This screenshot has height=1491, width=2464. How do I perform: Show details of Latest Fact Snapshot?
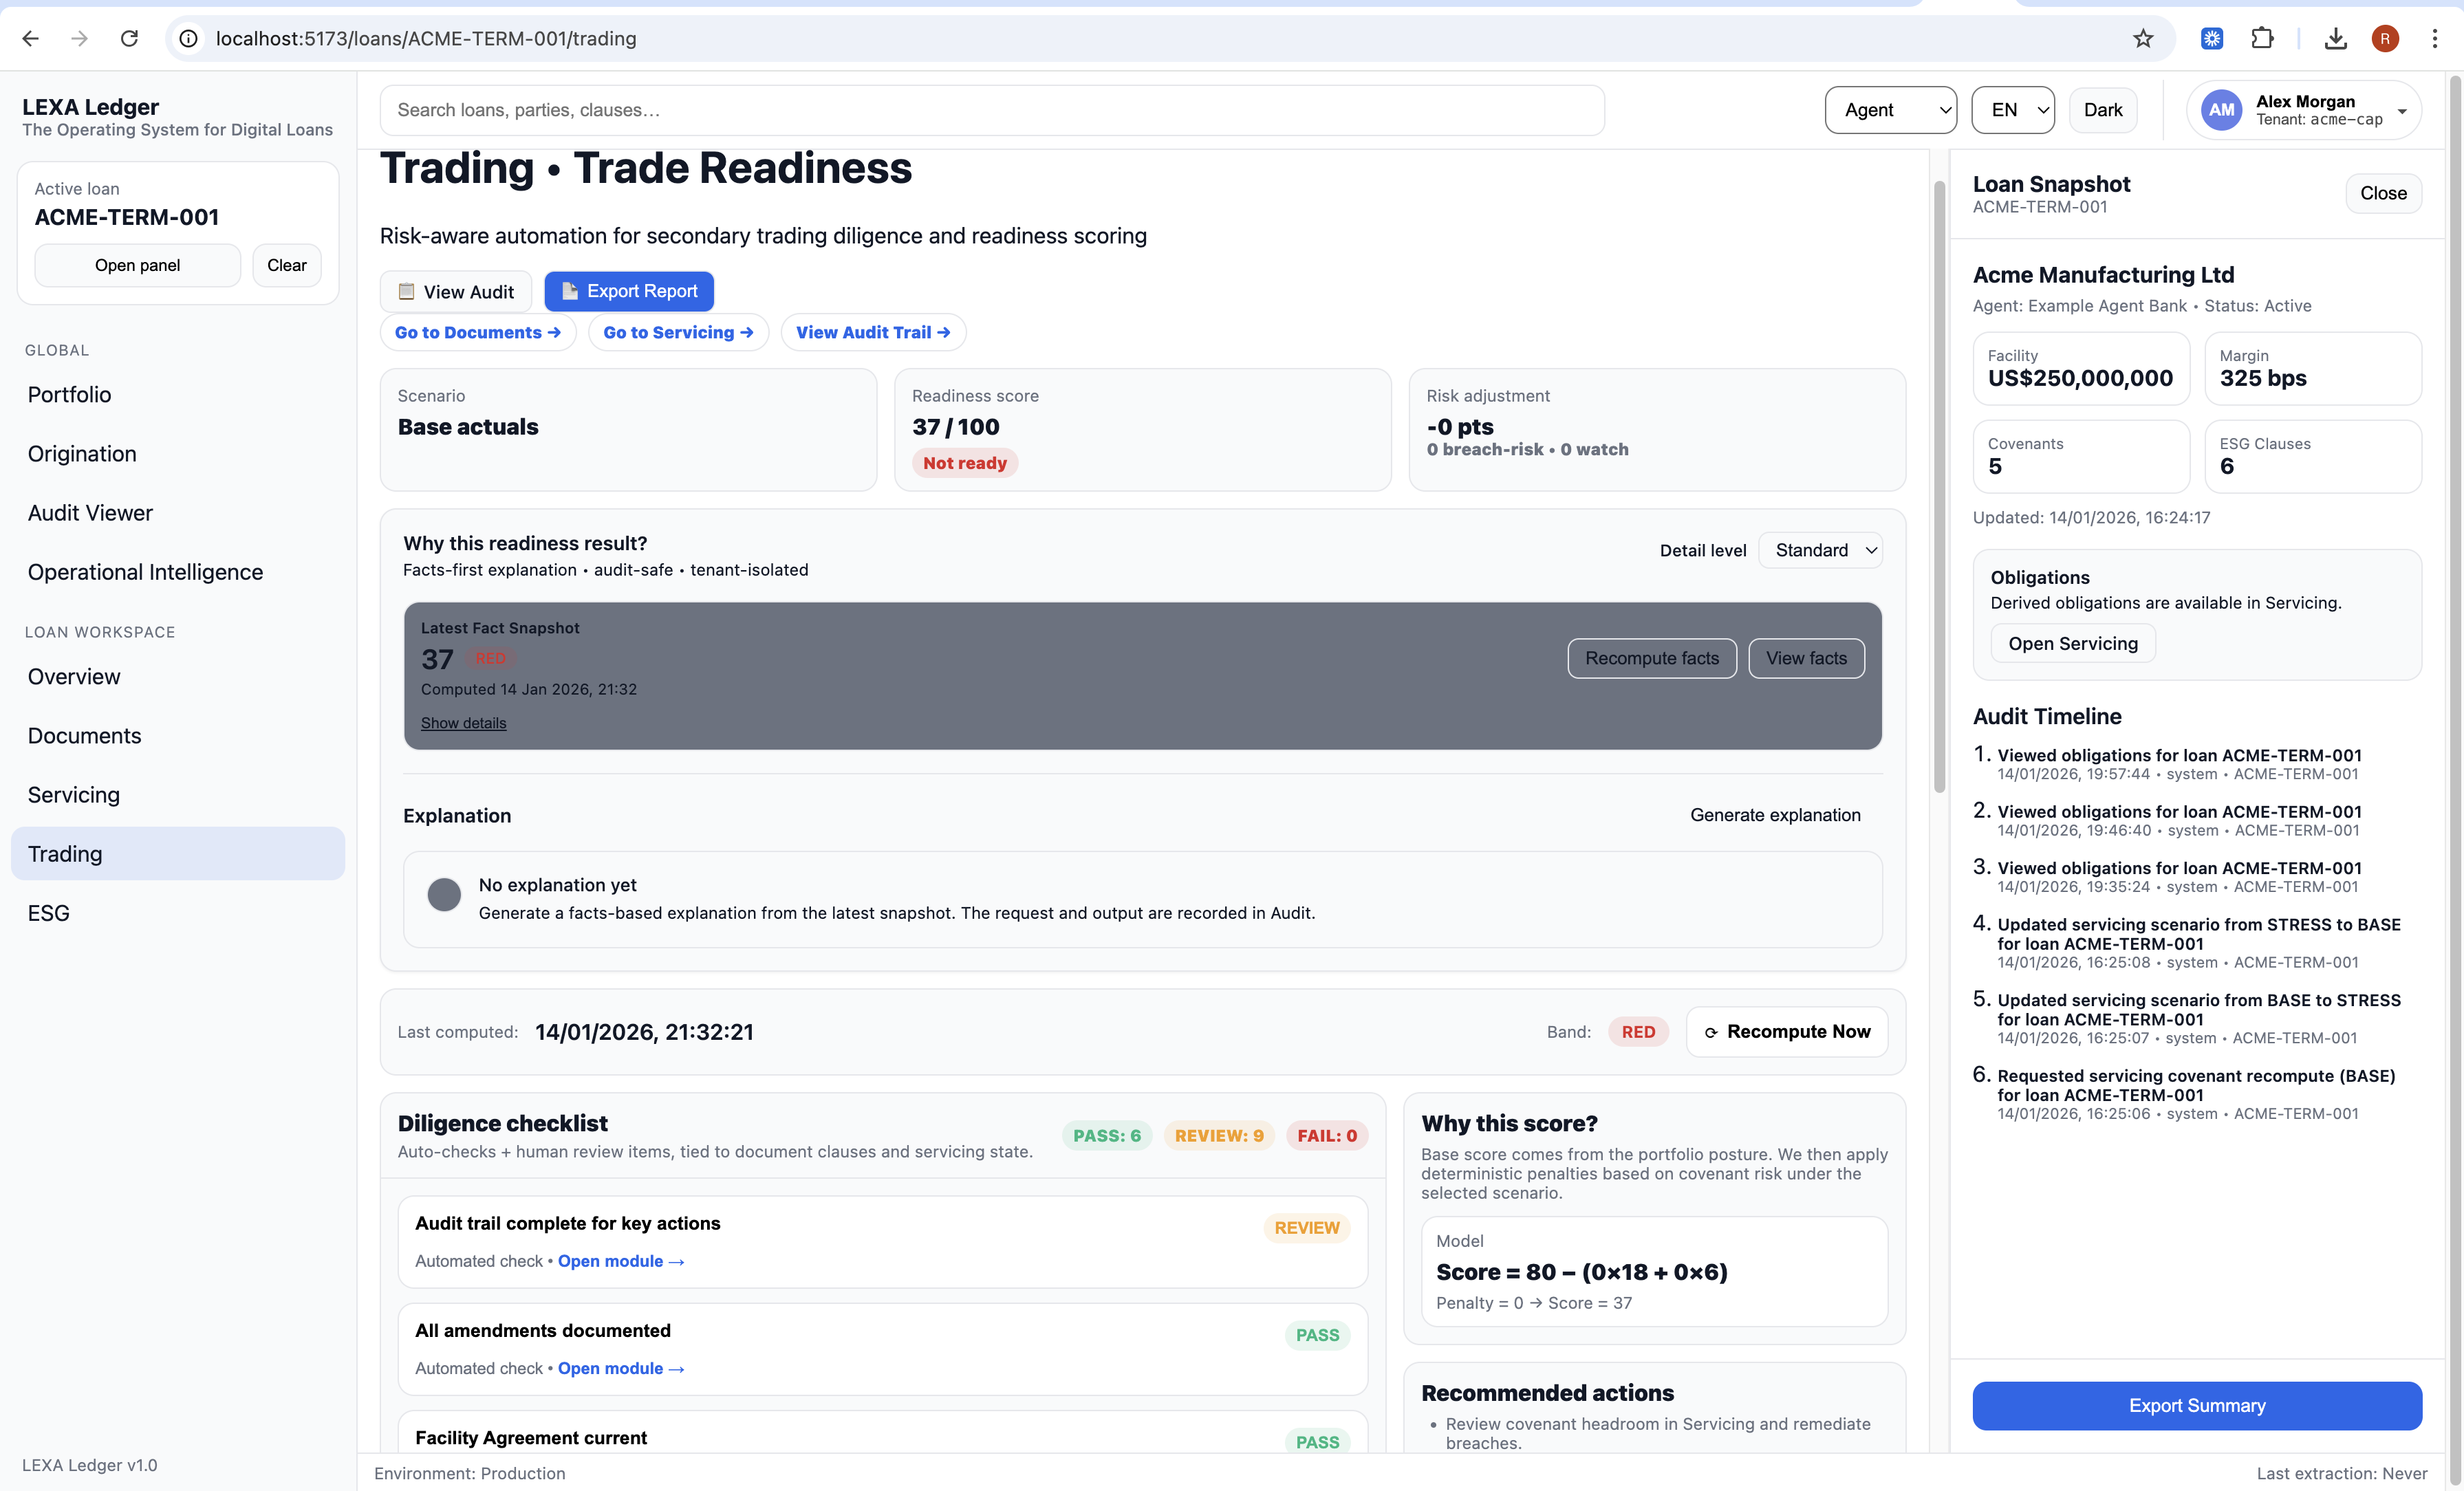tap(463, 723)
